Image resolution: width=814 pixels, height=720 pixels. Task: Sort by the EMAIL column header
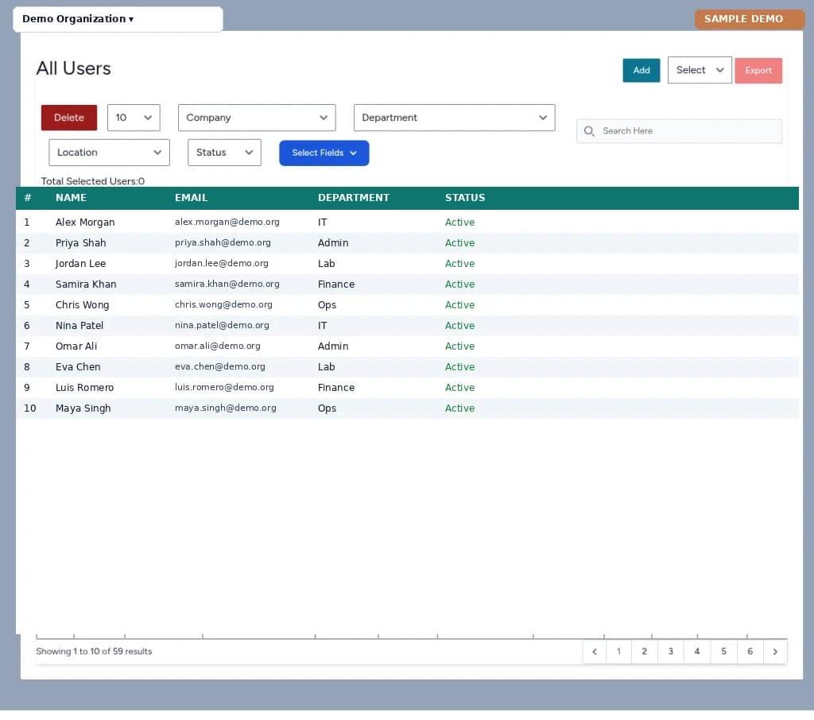191,198
